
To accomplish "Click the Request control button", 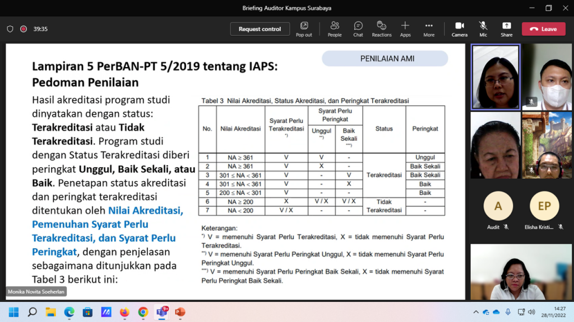I will point(260,29).
